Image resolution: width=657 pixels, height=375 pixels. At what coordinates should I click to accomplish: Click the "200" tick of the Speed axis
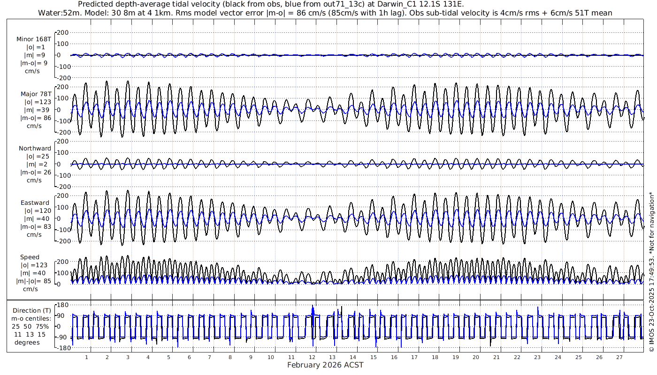click(63, 261)
